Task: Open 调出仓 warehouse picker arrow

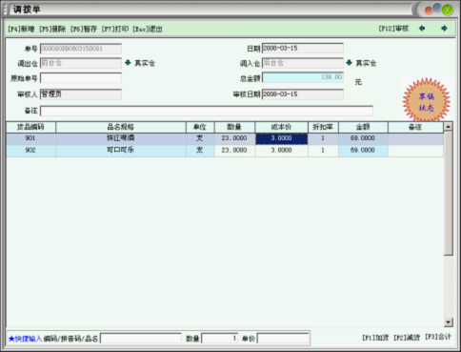Action: click(128, 63)
